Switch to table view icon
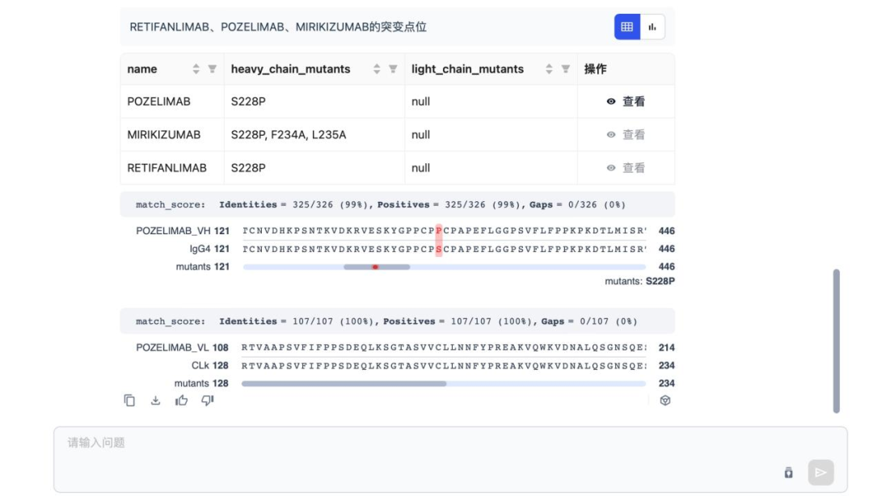Screen dimensions: 873x496 tap(627, 27)
